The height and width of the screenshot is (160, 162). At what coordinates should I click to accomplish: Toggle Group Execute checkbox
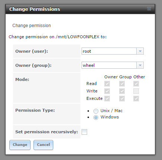[x=122, y=99]
